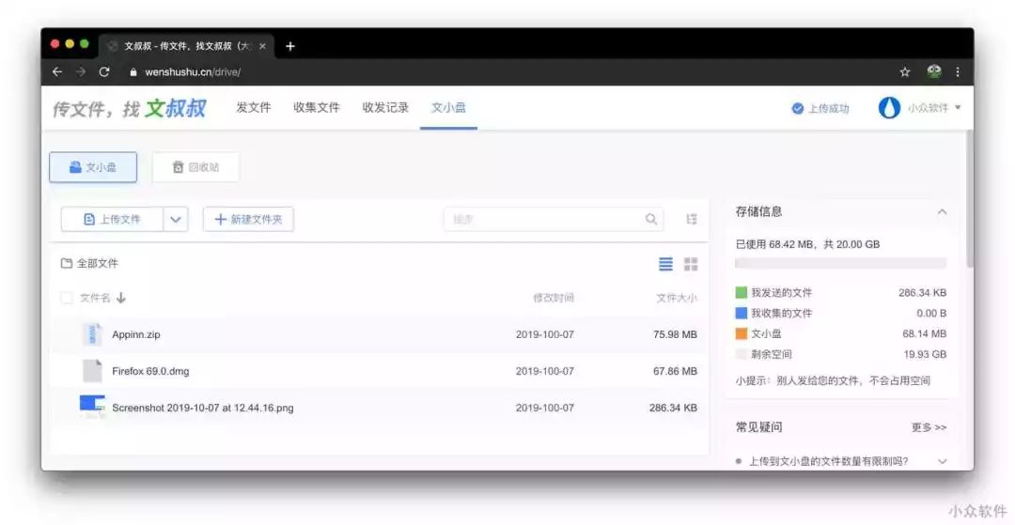Switch to grid view icon

pos(691,264)
